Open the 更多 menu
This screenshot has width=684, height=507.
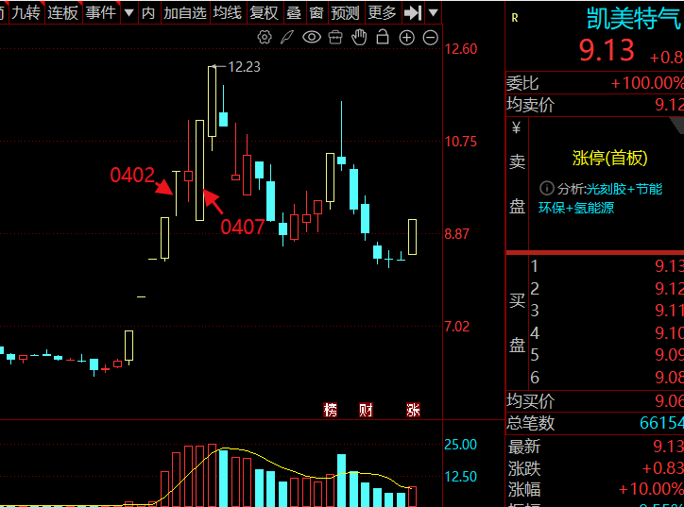pos(382,12)
